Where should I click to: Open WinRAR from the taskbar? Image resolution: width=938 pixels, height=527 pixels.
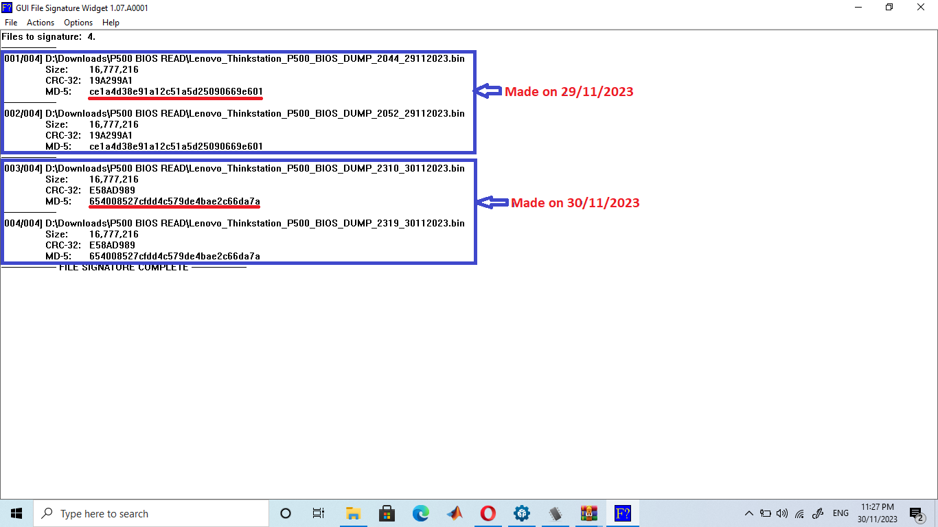tap(589, 513)
